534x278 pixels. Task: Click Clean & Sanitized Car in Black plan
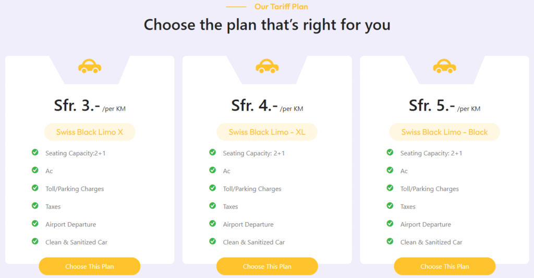(431, 242)
